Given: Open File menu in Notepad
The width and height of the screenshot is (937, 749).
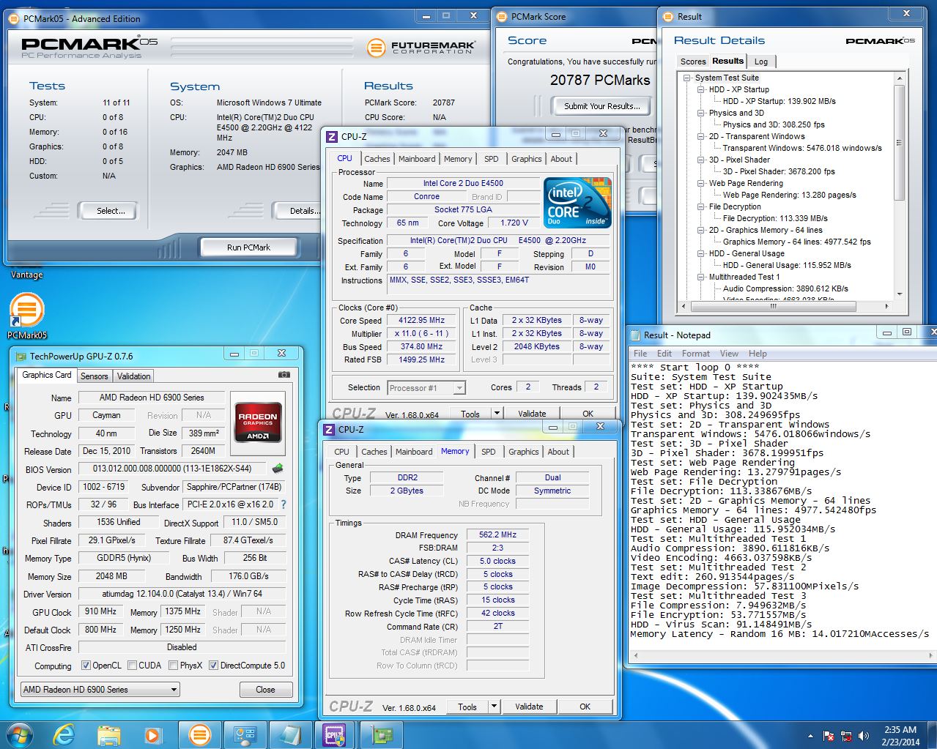Looking at the screenshot, I should [x=640, y=354].
